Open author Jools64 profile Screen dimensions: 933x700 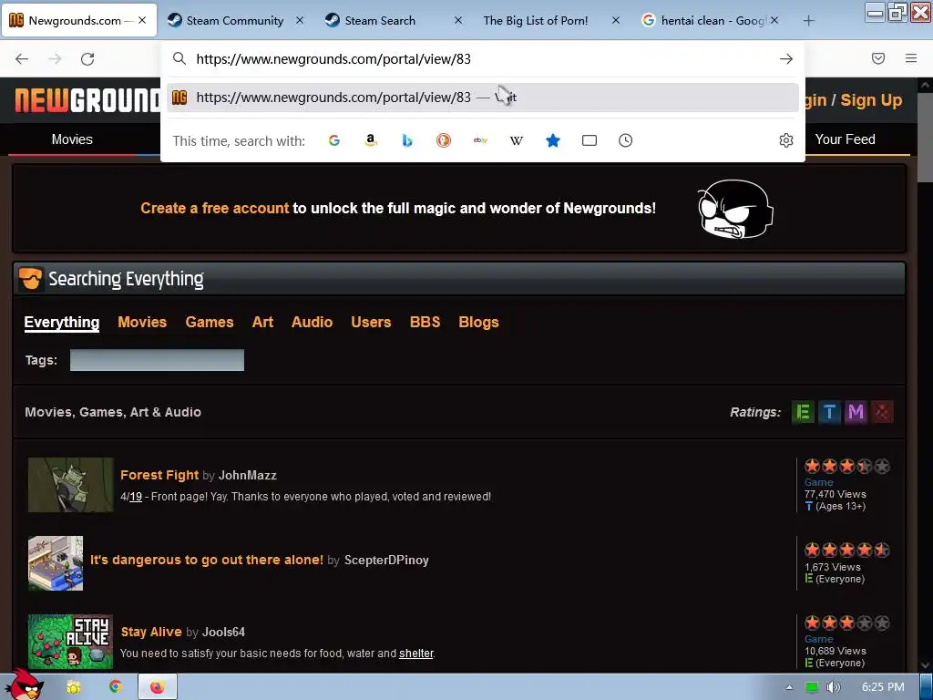tap(223, 633)
